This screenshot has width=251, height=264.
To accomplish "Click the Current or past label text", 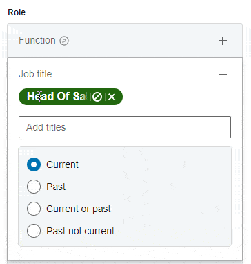I will pos(79,209).
